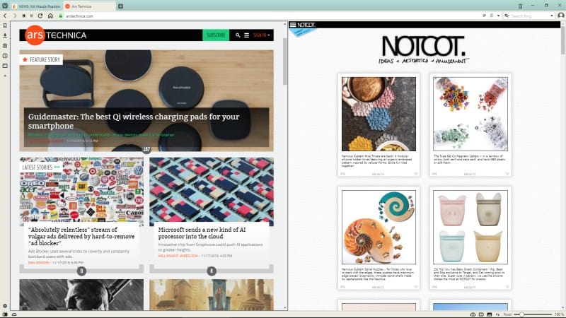Open the user profile avatar
The width and height of the screenshot is (566, 318).
point(560,16)
